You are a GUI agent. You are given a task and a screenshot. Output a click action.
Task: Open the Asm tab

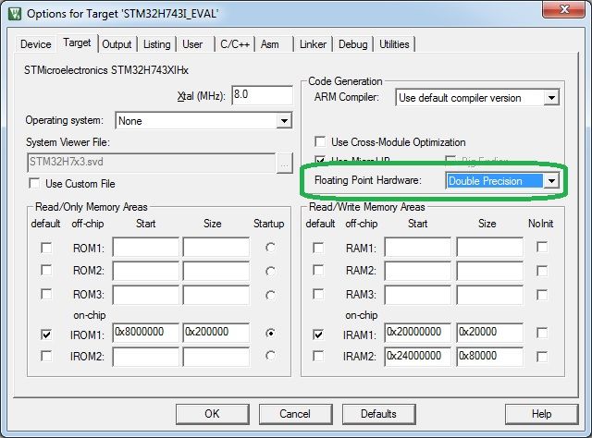[x=269, y=44]
